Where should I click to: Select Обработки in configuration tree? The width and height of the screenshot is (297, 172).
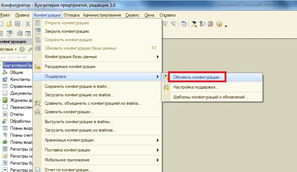click(x=20, y=121)
